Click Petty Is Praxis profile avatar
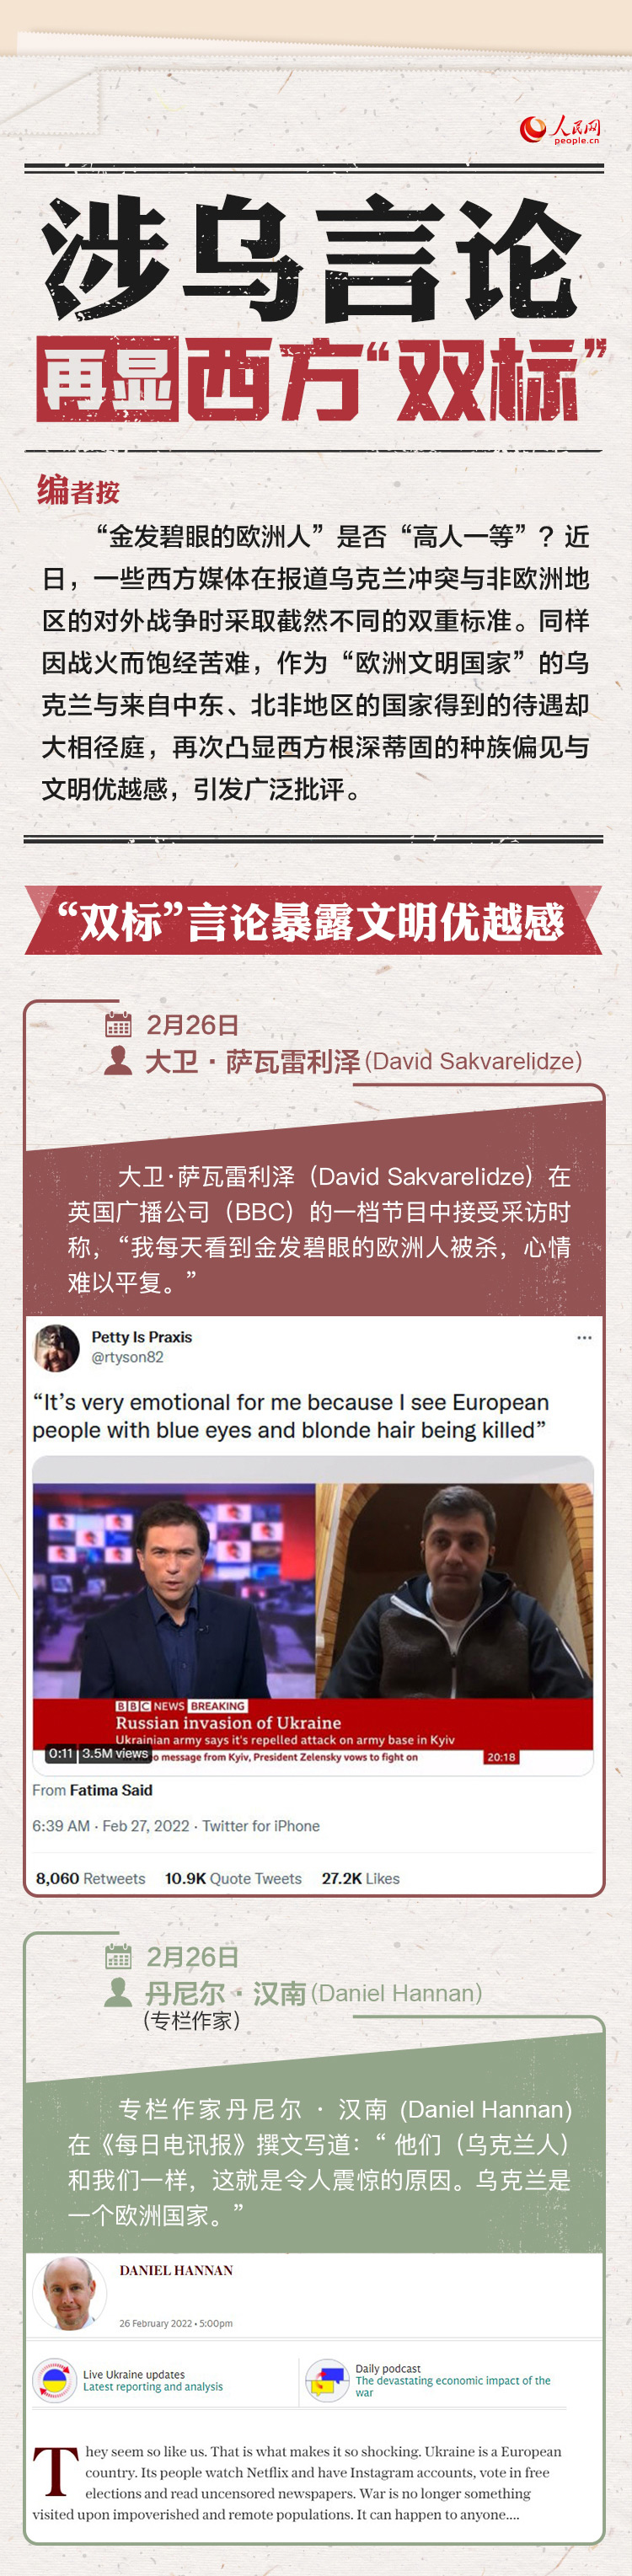The height and width of the screenshot is (2576, 632). [x=56, y=1347]
